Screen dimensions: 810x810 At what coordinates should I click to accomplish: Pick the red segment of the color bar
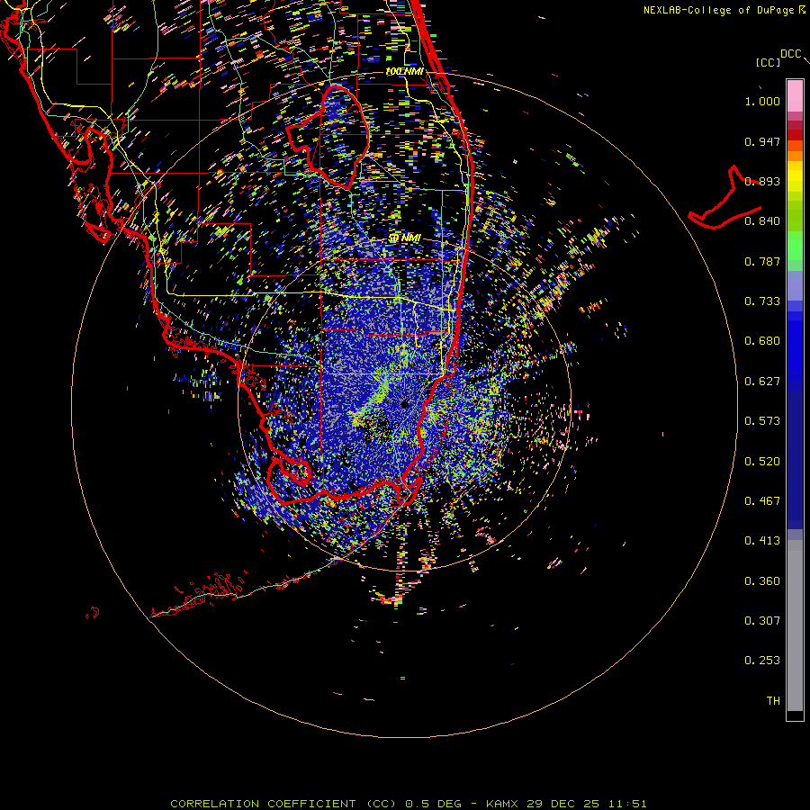795,135
